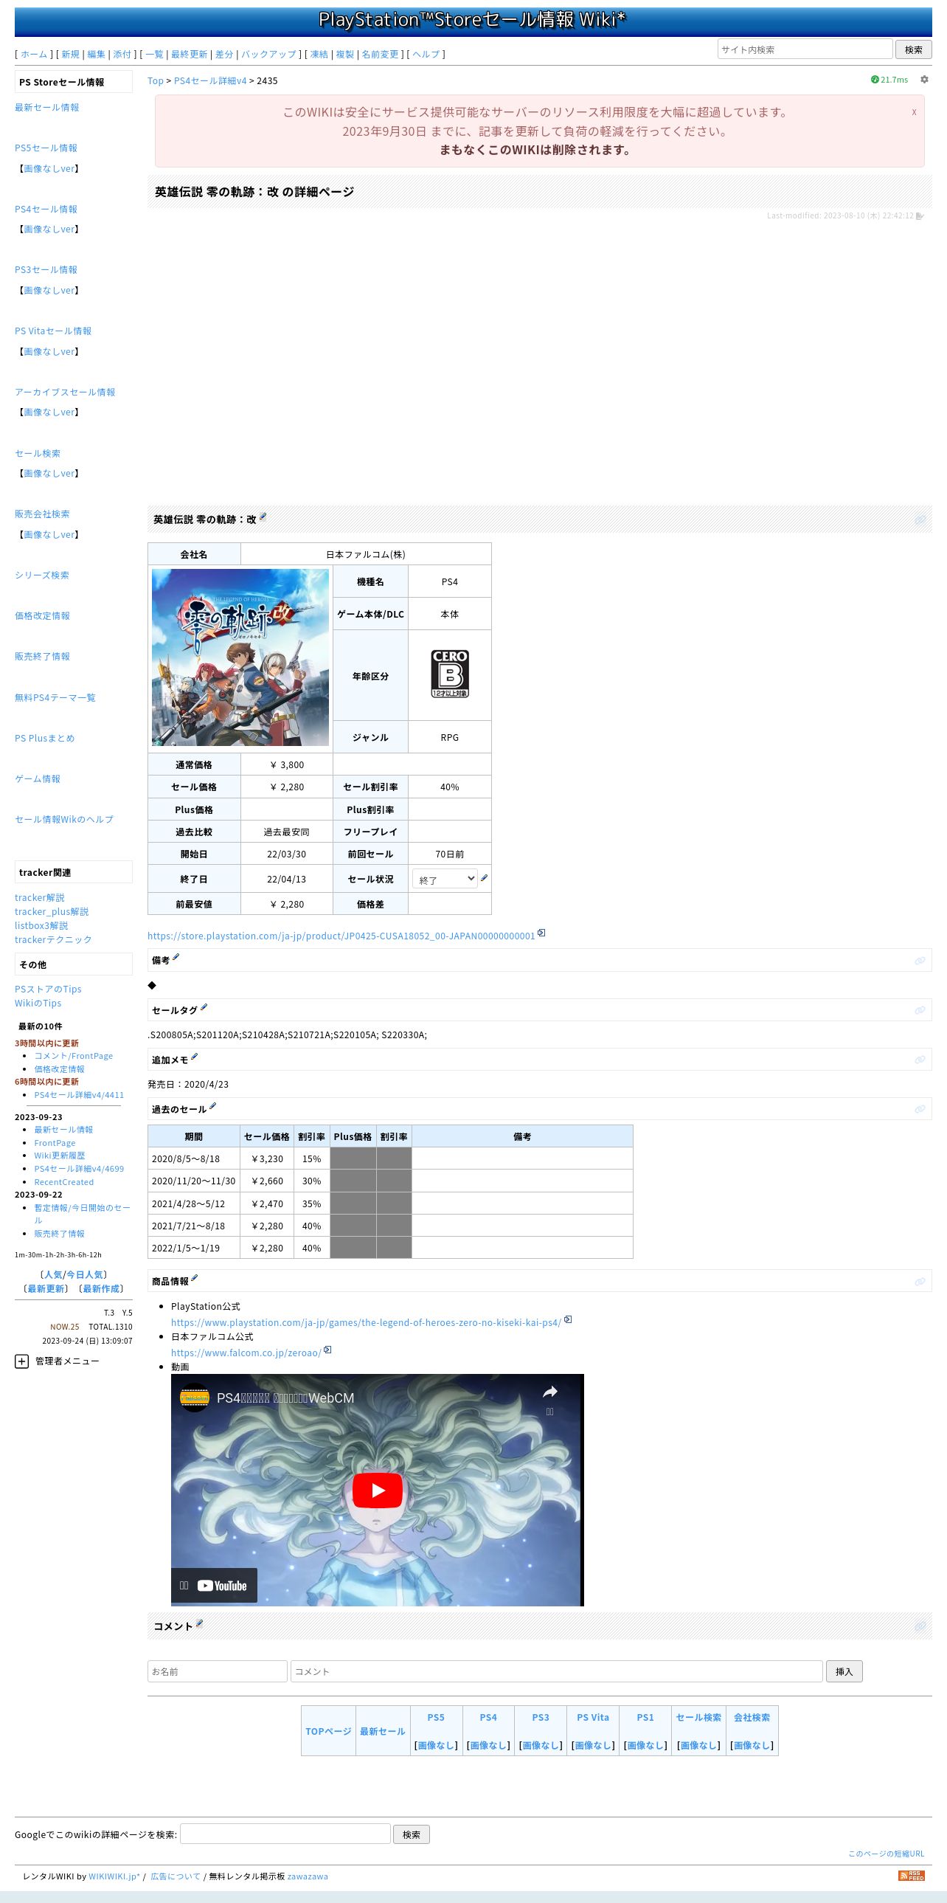Click 今日人気 link in sidebar
This screenshot has width=947, height=1903.
tap(84, 1274)
